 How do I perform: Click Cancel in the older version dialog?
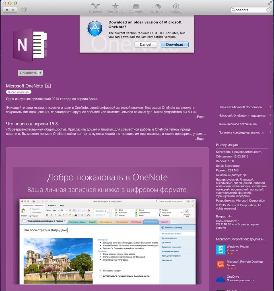[x=145, y=45]
